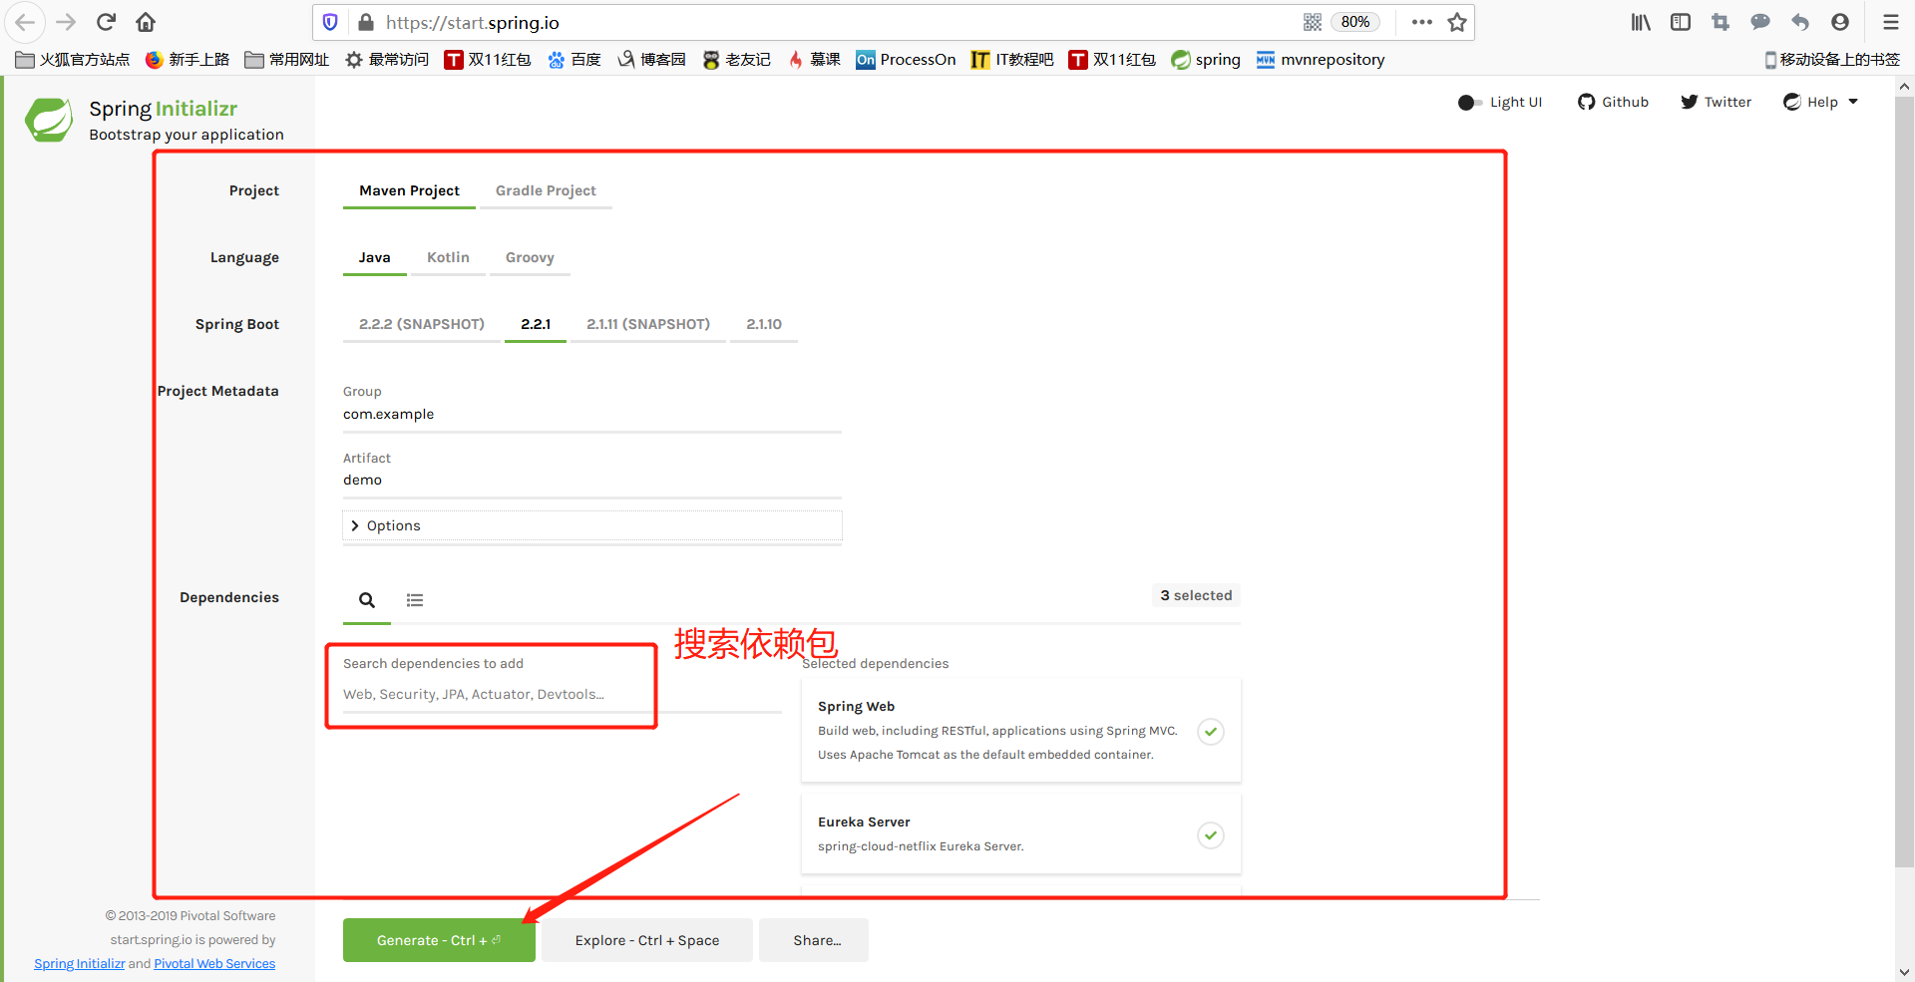Click the Explore - Ctrl + Space button
This screenshot has width=1915, height=982.
pyautogui.click(x=647, y=940)
